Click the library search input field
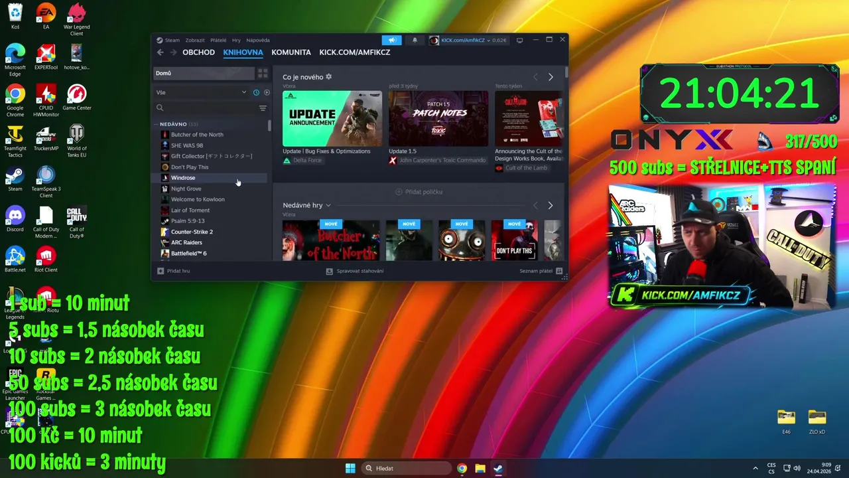 pyautogui.click(x=211, y=108)
